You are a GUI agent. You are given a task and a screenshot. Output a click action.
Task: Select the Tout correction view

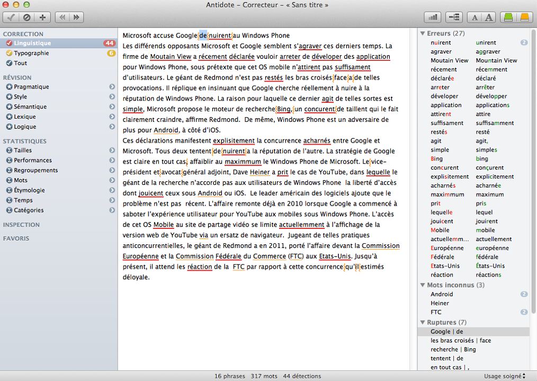pyautogui.click(x=59, y=63)
